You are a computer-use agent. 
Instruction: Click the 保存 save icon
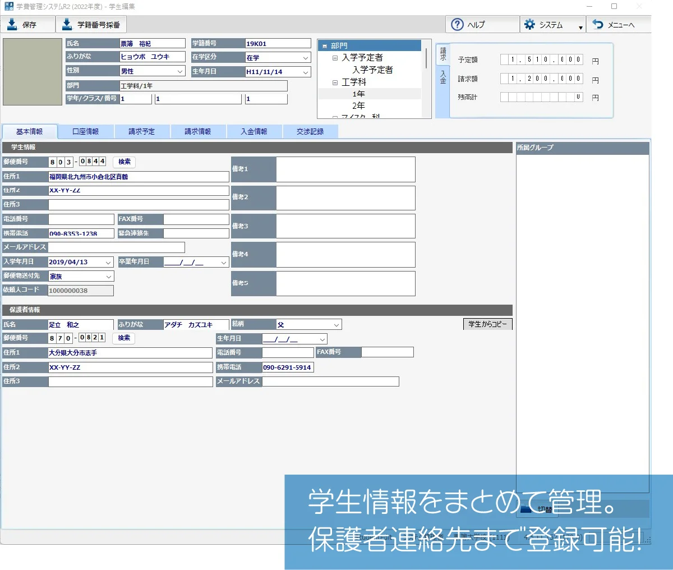(12, 24)
